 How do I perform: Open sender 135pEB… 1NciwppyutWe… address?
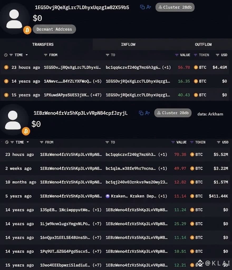65,210
